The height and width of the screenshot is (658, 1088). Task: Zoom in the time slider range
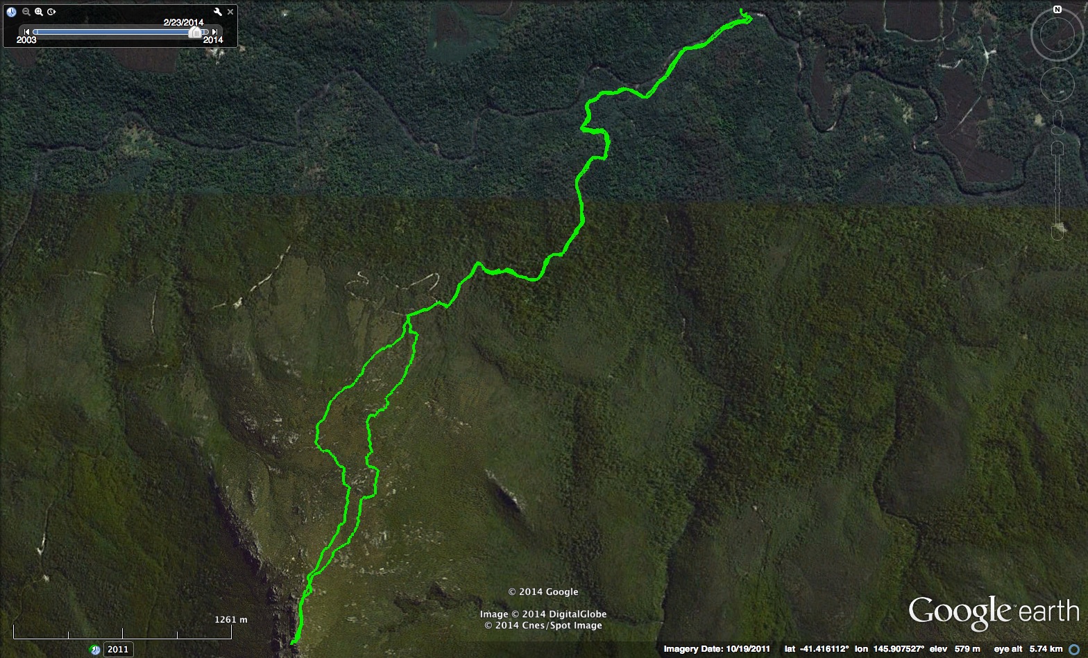pos(39,12)
